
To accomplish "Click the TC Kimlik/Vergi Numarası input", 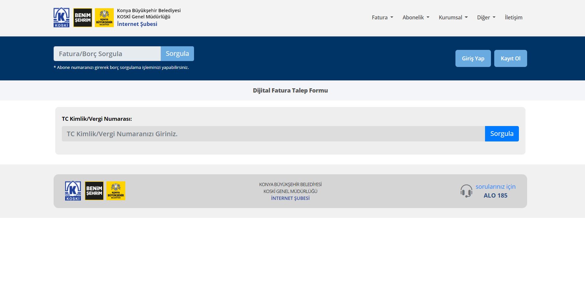I will coord(273,134).
